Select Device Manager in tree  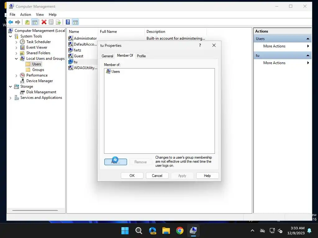click(x=37, y=81)
